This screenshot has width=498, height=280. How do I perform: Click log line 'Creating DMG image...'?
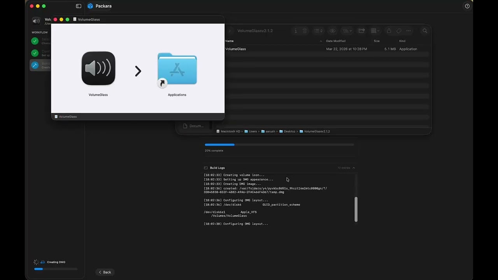point(232,184)
